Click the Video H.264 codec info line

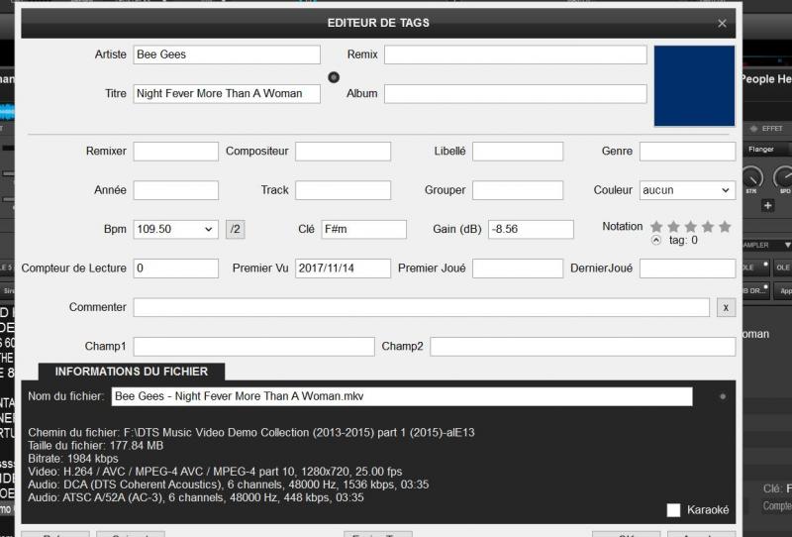tap(215, 472)
